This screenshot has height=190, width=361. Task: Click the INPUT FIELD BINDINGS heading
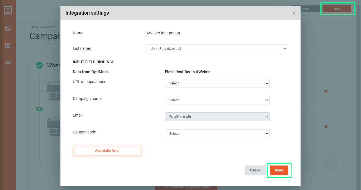tap(94, 62)
